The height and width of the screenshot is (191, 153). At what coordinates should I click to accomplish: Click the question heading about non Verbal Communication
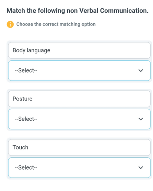click(x=78, y=11)
